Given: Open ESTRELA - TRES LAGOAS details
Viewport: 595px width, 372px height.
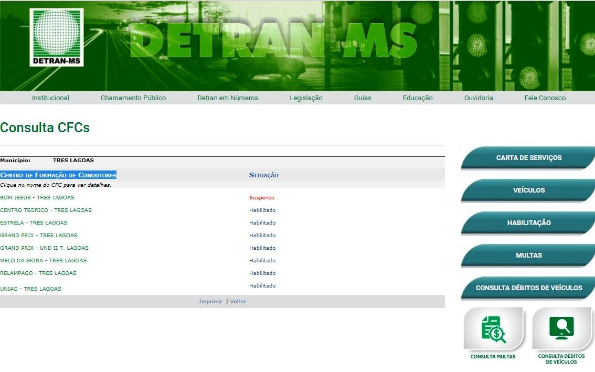Looking at the screenshot, I should [34, 222].
